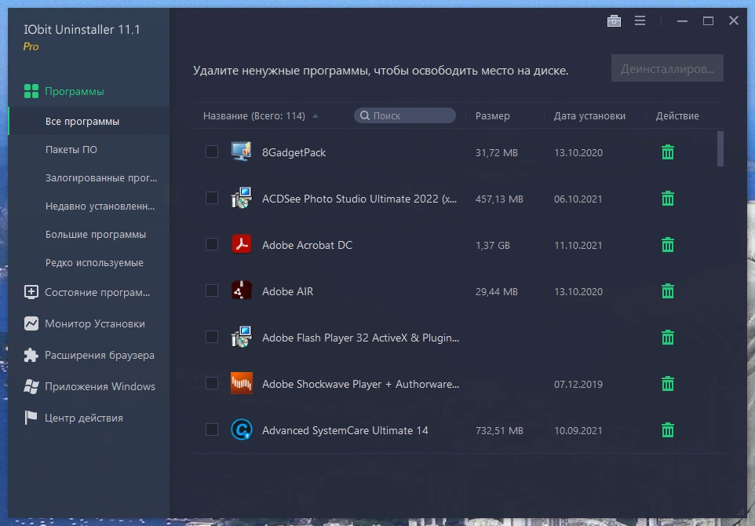The width and height of the screenshot is (755, 526).
Task: Click the trash icon for Advanced SystemCare Ultimate
Action: pyautogui.click(x=667, y=429)
